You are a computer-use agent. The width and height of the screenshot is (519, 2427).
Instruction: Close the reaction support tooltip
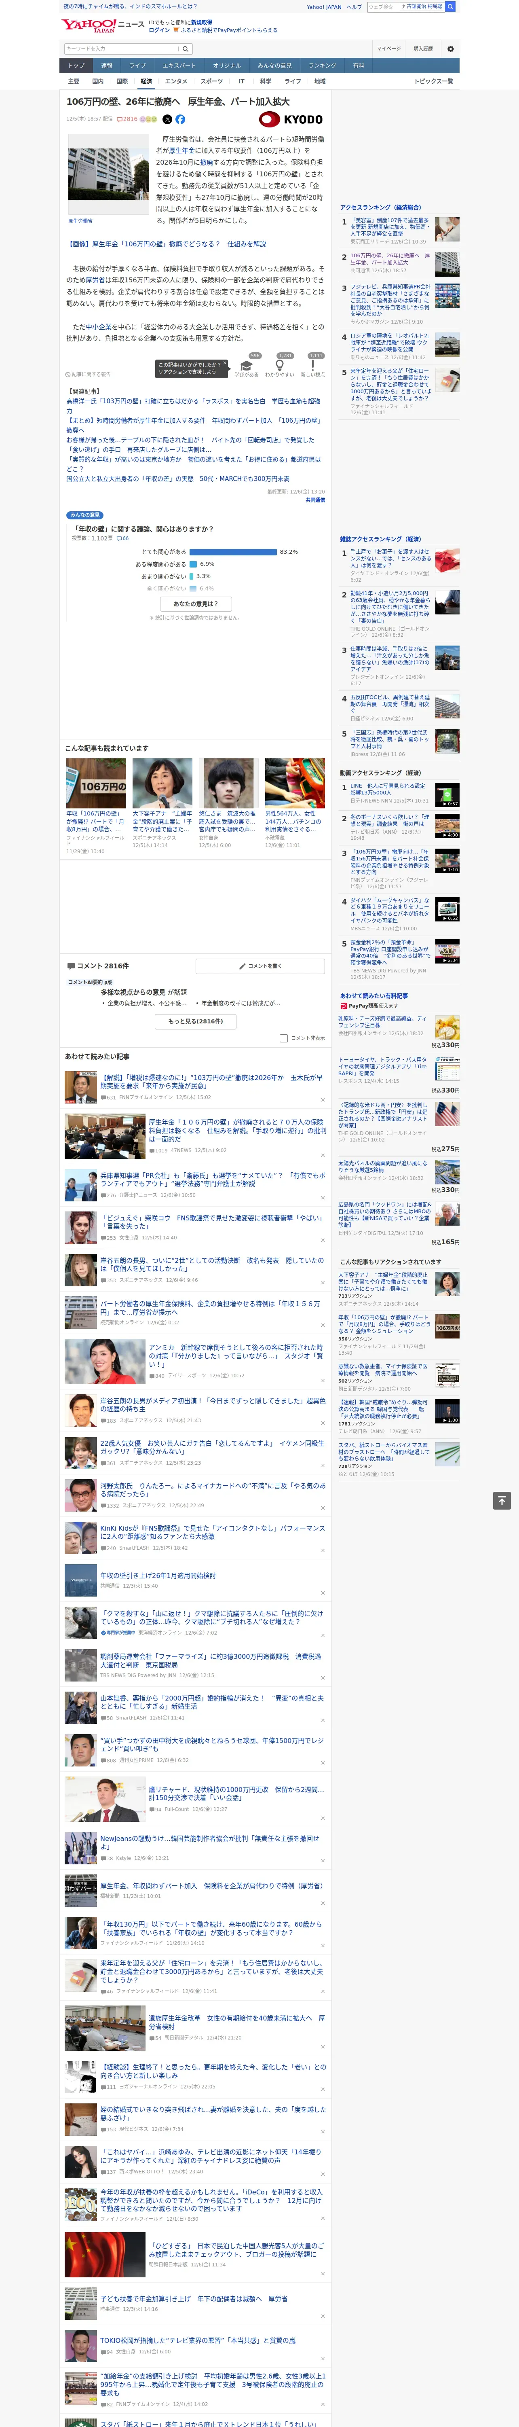coord(225,364)
